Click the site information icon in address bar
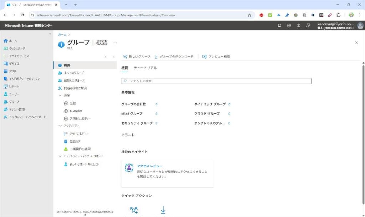The height and width of the screenshot is (217, 365). (x=32, y=15)
